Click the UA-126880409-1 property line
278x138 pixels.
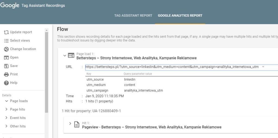(91, 111)
